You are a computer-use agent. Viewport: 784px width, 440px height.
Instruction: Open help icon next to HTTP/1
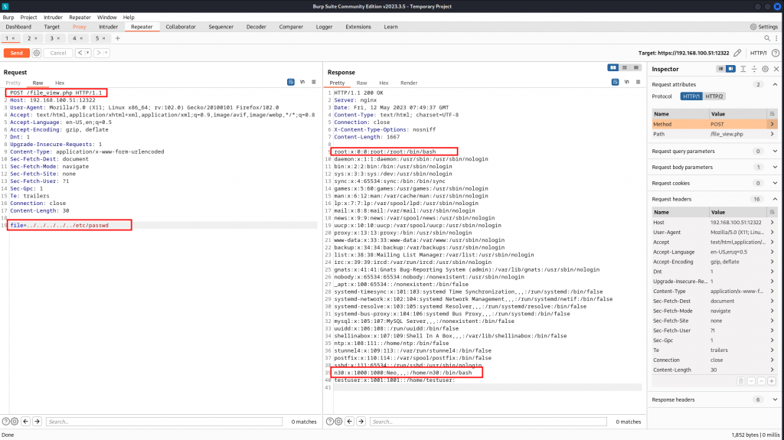click(776, 53)
